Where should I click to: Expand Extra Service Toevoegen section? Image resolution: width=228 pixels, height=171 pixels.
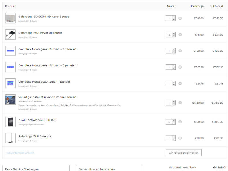[x=36, y=169]
